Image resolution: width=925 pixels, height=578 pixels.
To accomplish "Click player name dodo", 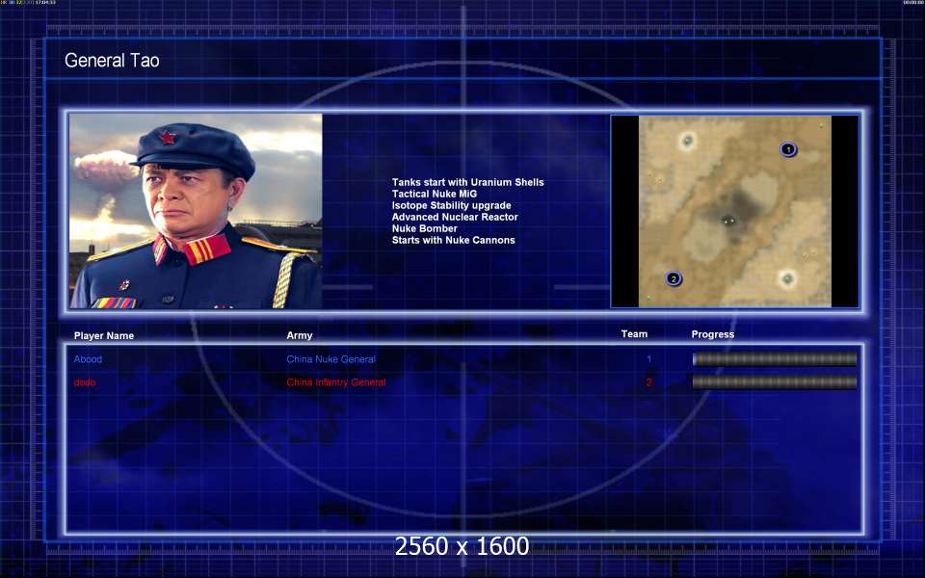I will 85,382.
